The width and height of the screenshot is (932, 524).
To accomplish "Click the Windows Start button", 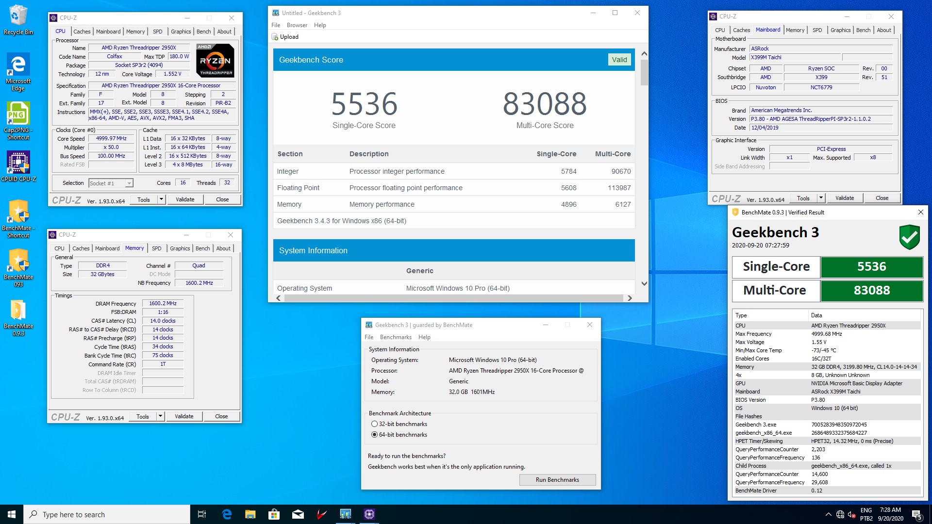I will pyautogui.click(x=12, y=514).
